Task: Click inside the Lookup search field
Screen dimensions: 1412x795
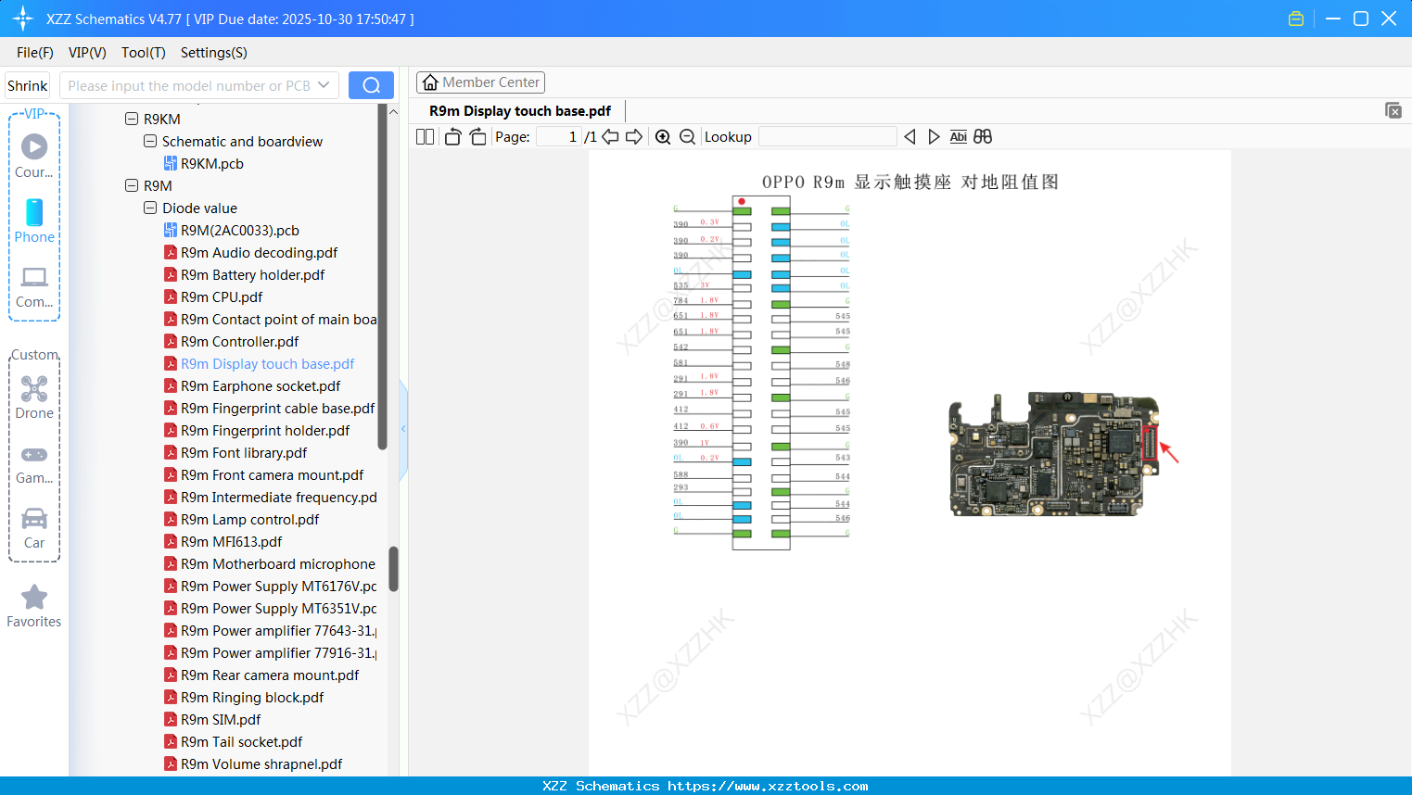Action: coord(826,136)
